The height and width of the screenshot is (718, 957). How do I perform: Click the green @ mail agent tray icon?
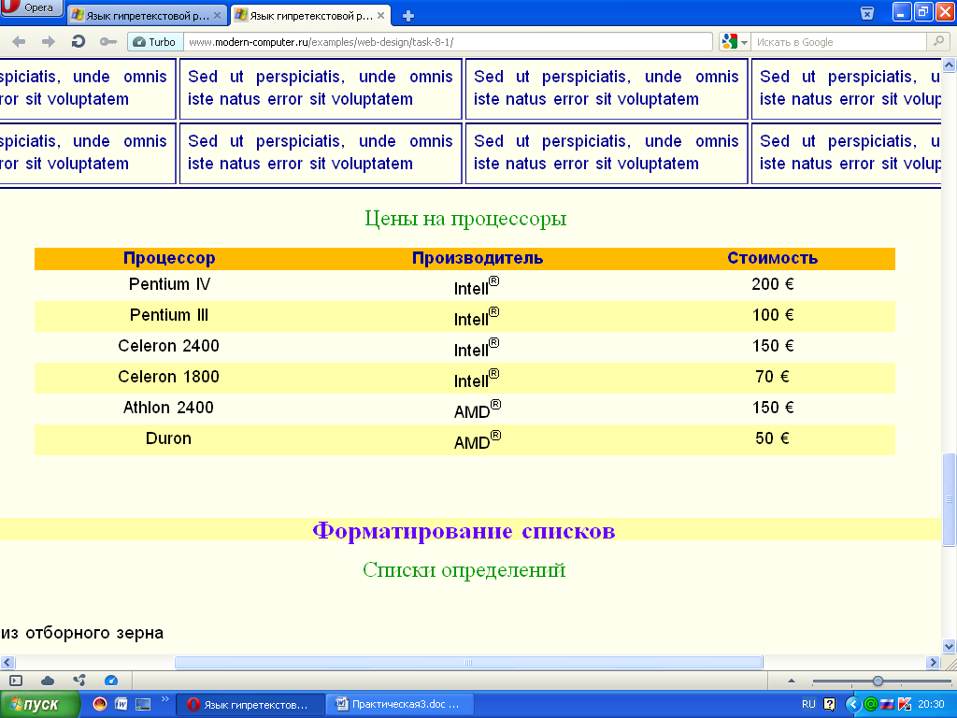871,705
